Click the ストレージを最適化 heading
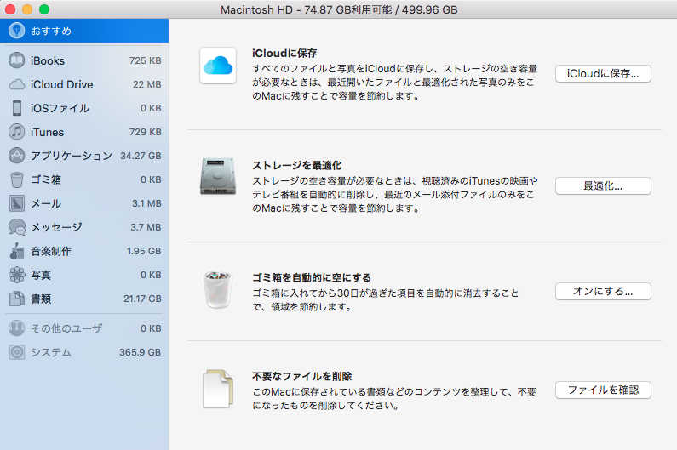677x450 pixels. tap(297, 165)
